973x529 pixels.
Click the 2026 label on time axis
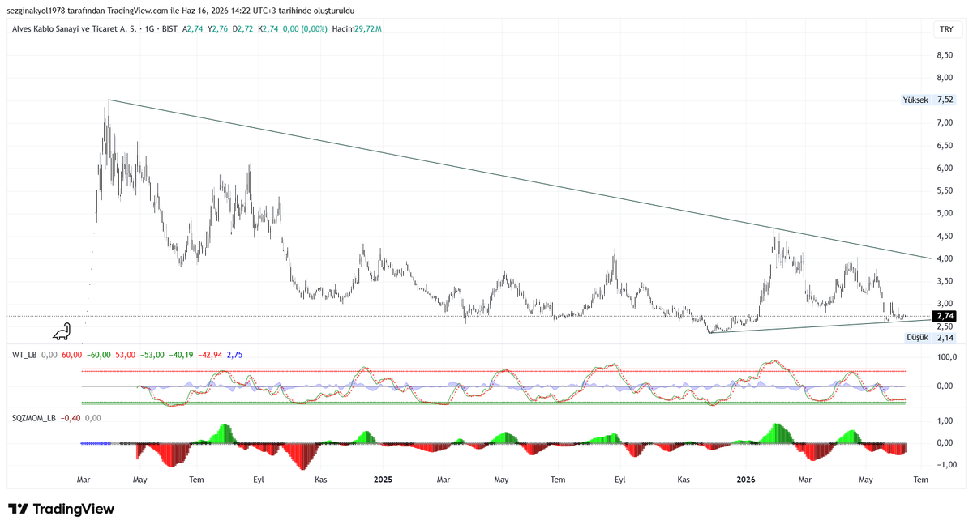[746, 480]
